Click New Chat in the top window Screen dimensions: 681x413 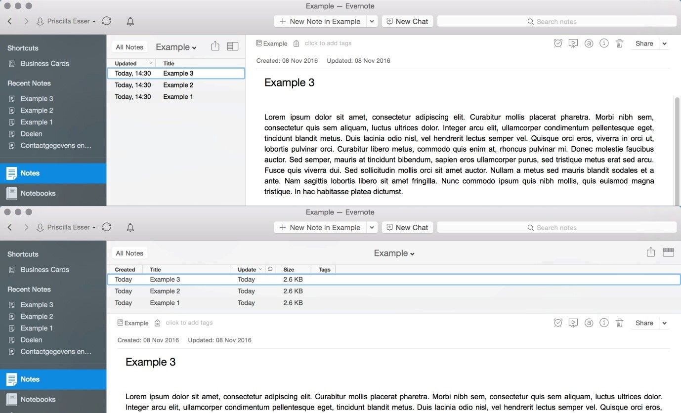(407, 21)
